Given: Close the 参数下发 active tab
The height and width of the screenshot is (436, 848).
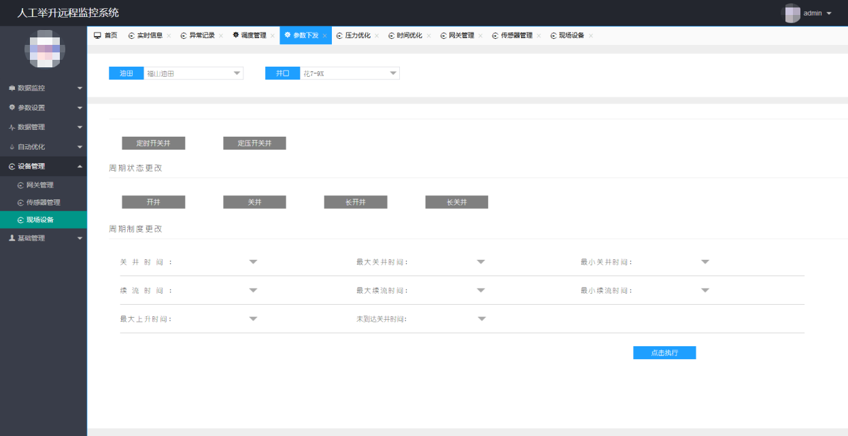Looking at the screenshot, I should pos(324,36).
